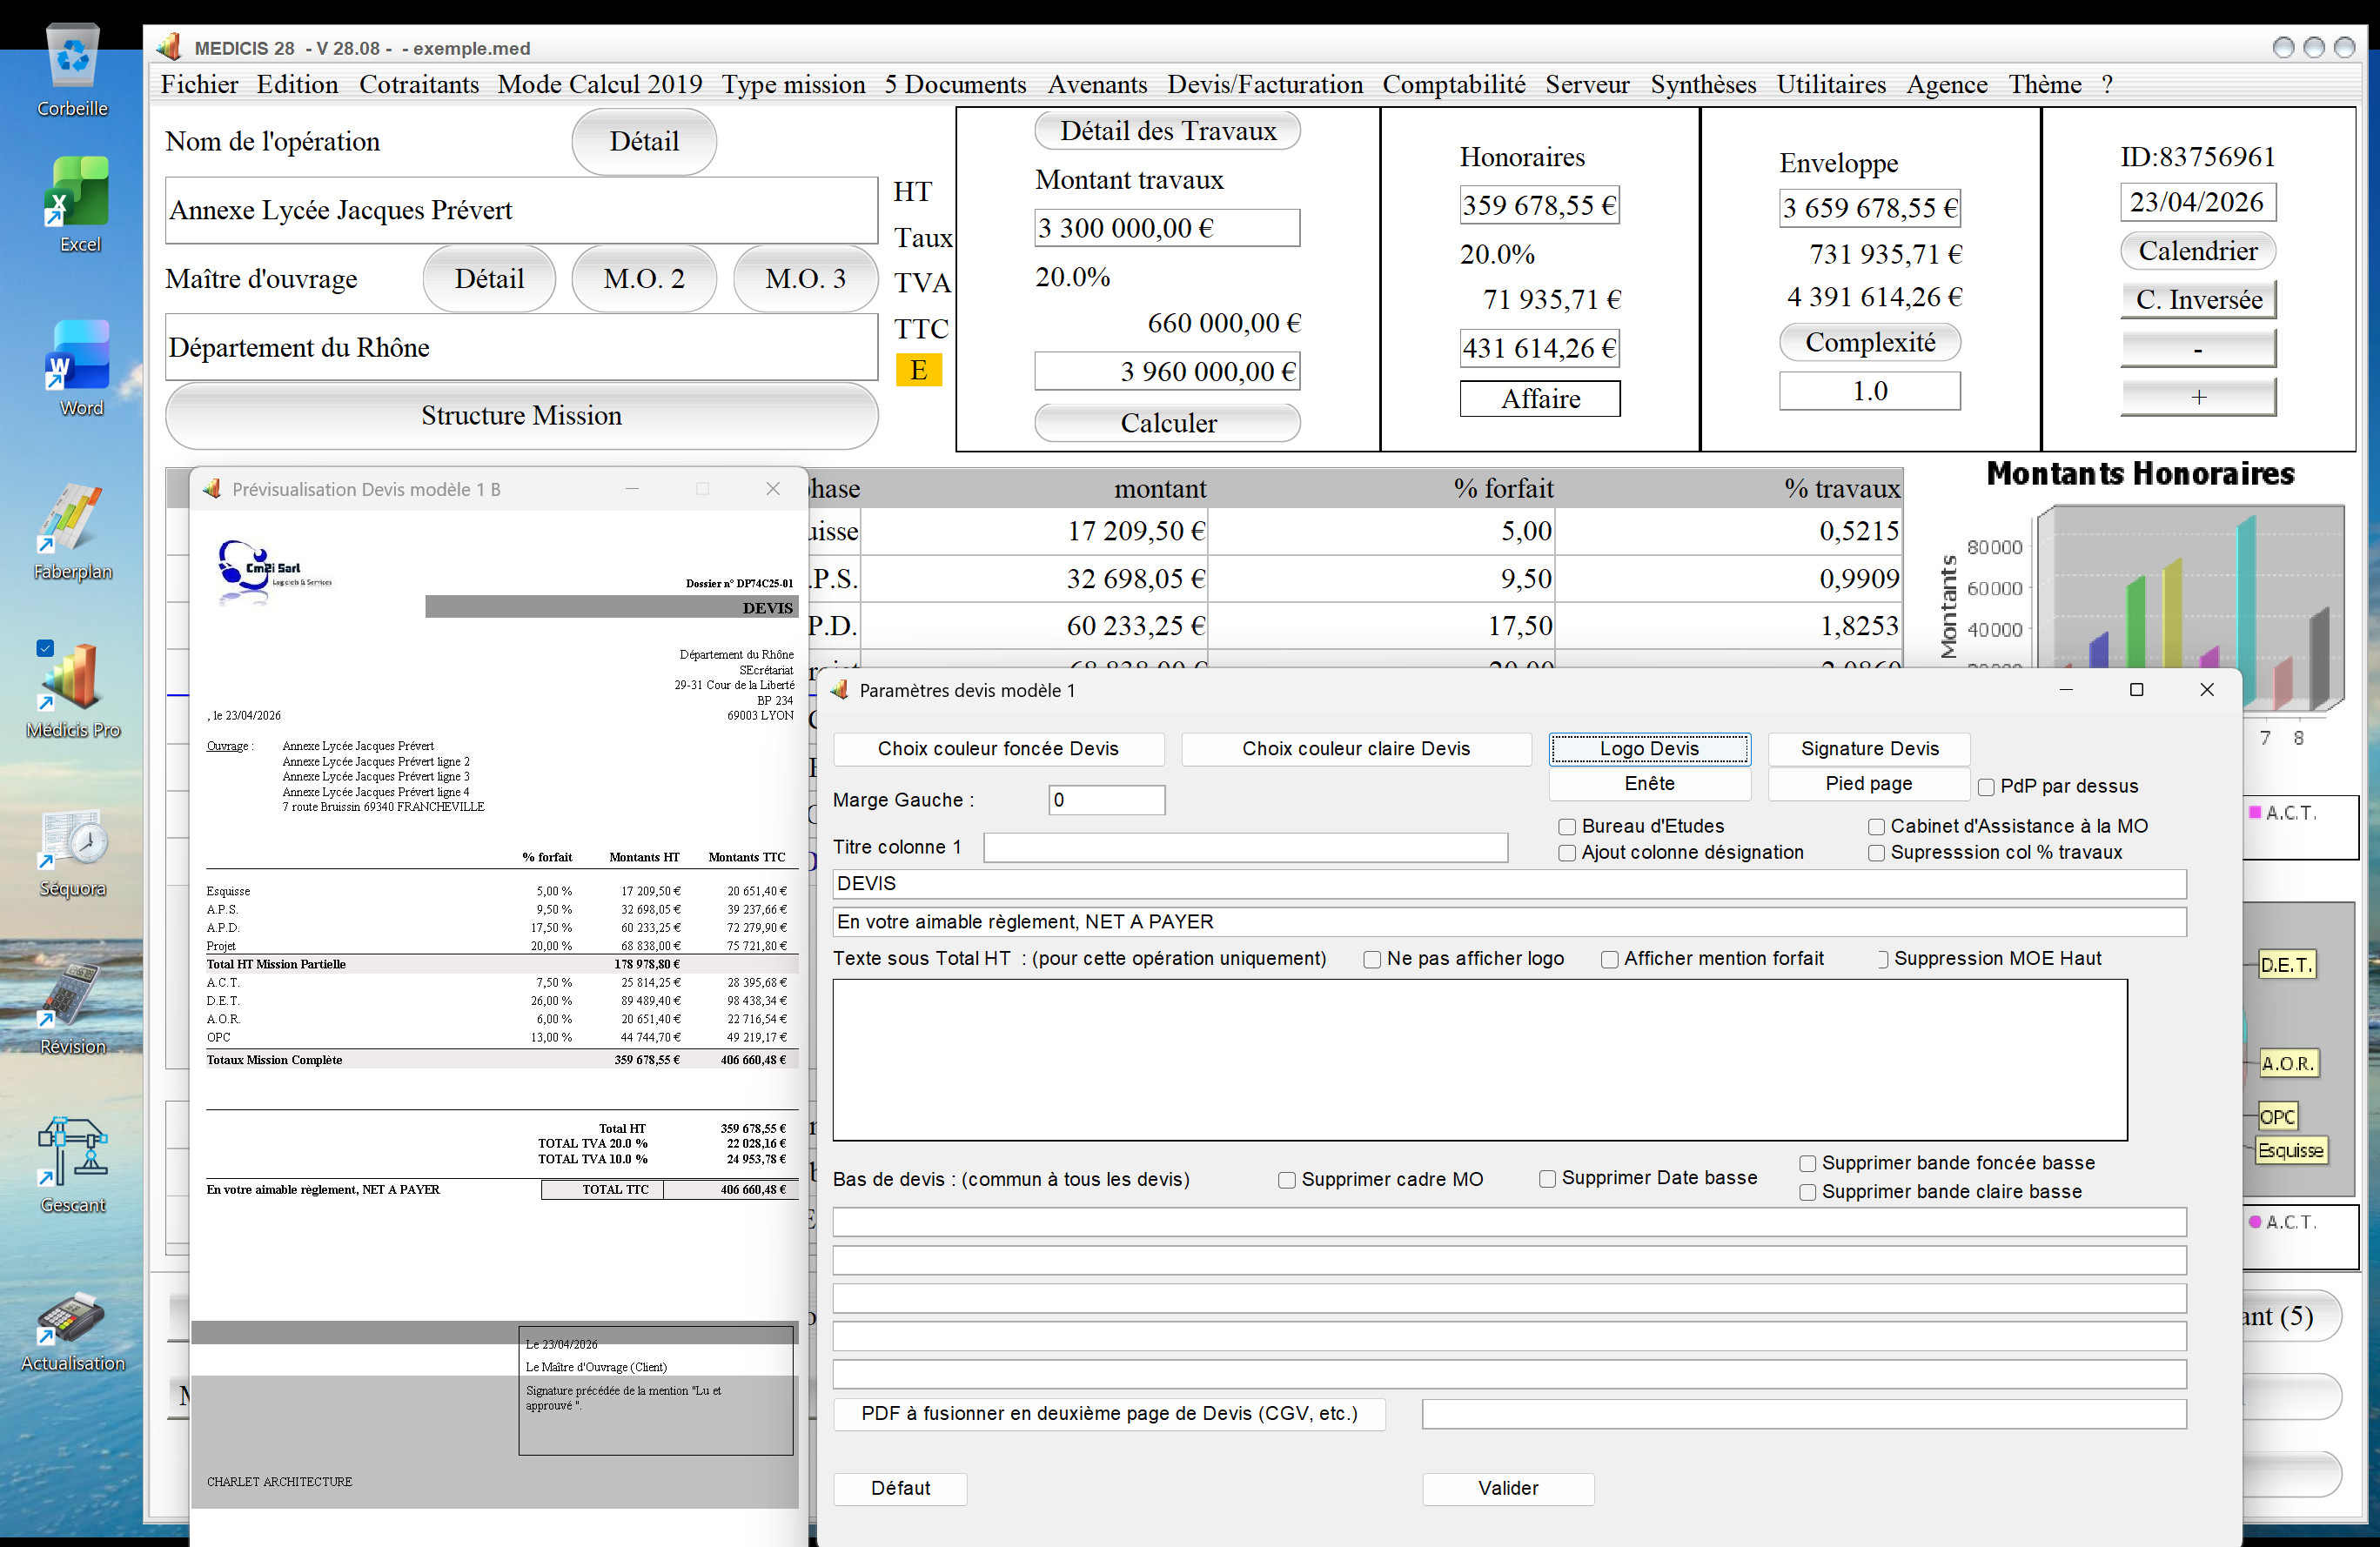Check Afficher mention forfait
This screenshot has height=1547, width=2380.
(1609, 959)
